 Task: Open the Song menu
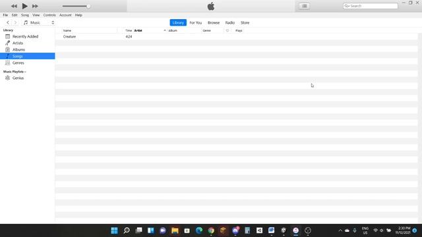click(25, 15)
